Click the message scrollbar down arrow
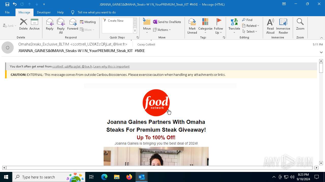The image size is (325, 182). (321, 163)
